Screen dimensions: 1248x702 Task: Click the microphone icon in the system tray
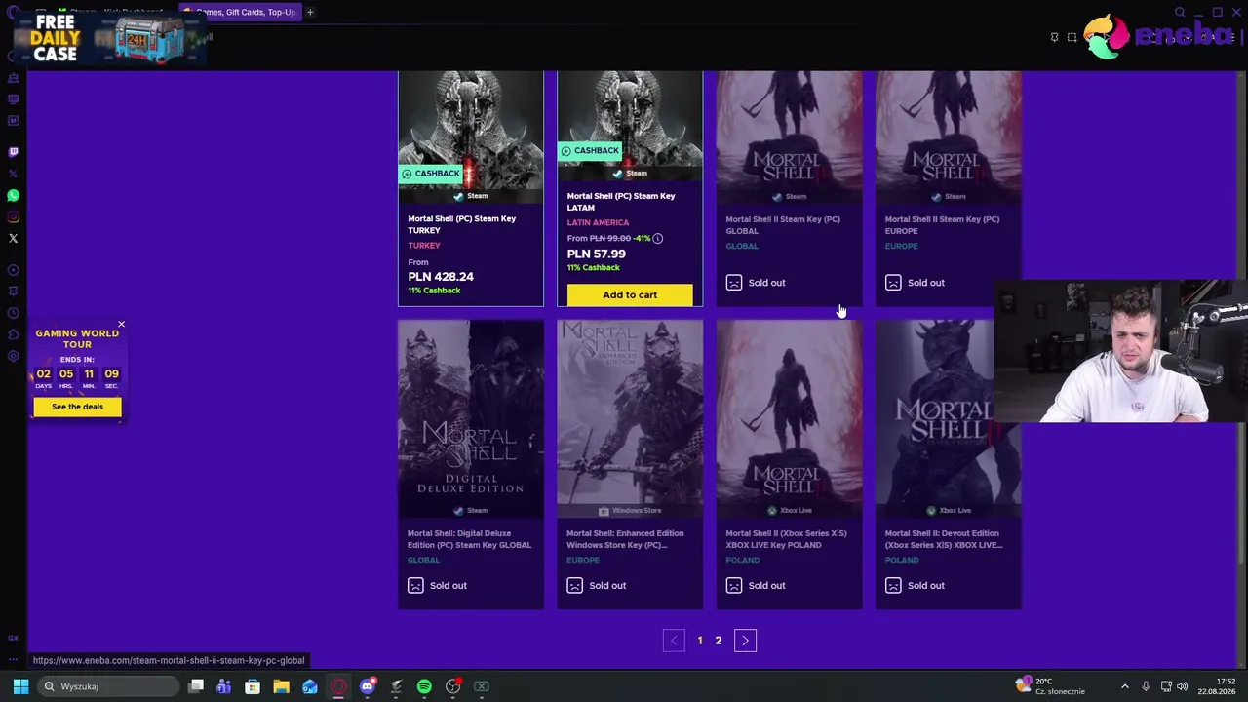[1146, 686]
